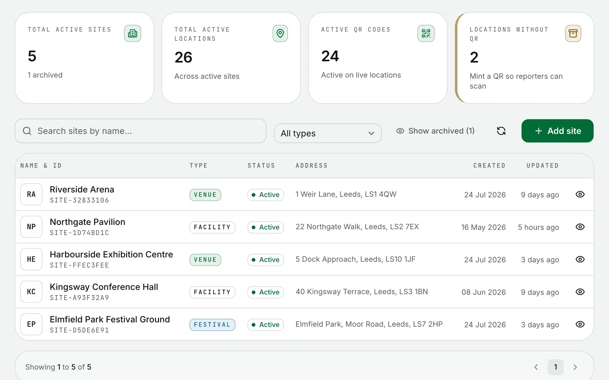Click the building icon on Total Active Sites card
This screenshot has width=609, height=380.
133,33
